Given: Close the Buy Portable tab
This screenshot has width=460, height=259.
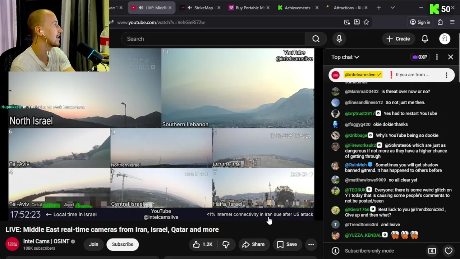Looking at the screenshot, I should point(268,8).
